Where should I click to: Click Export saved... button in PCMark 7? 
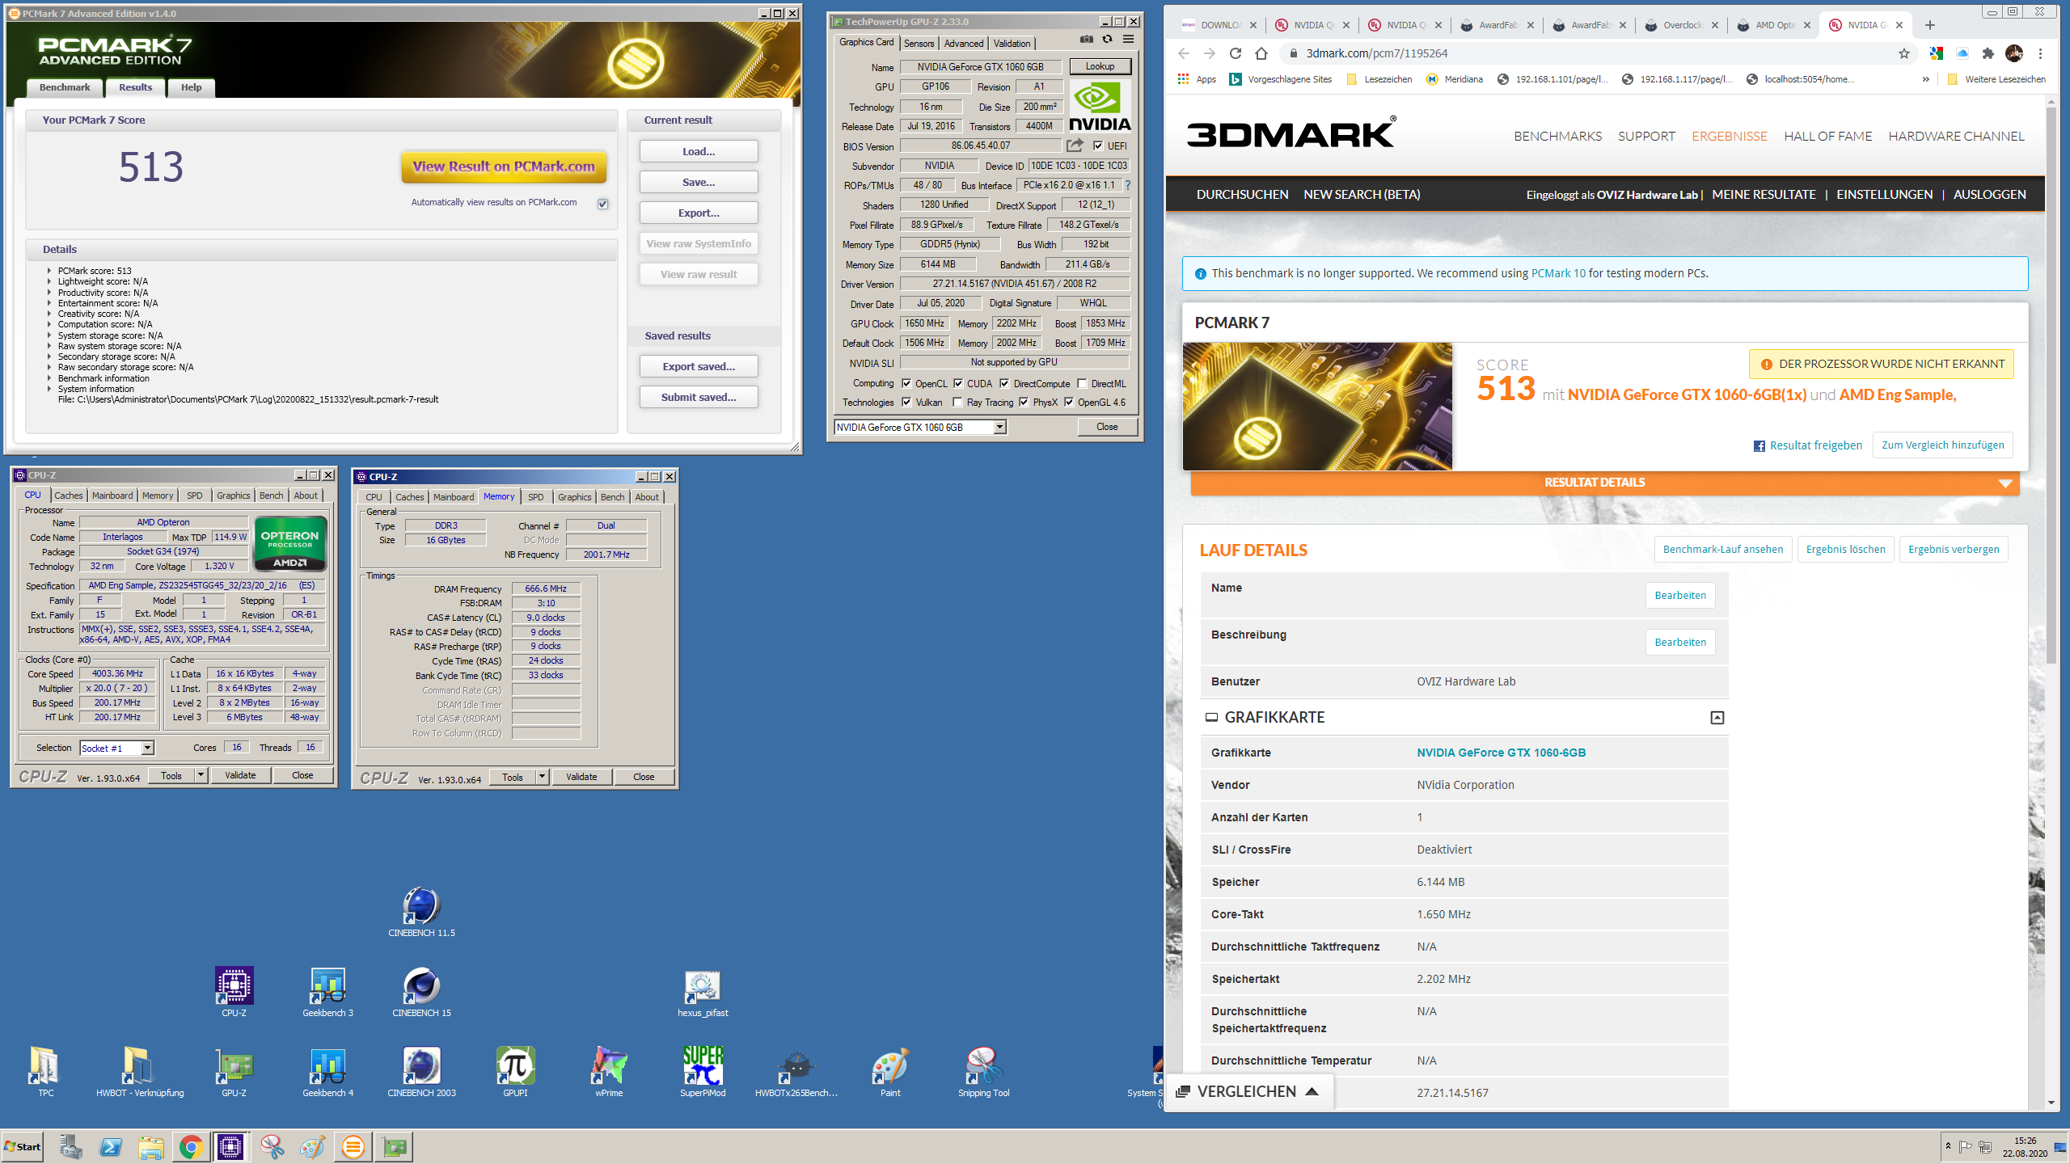point(699,366)
